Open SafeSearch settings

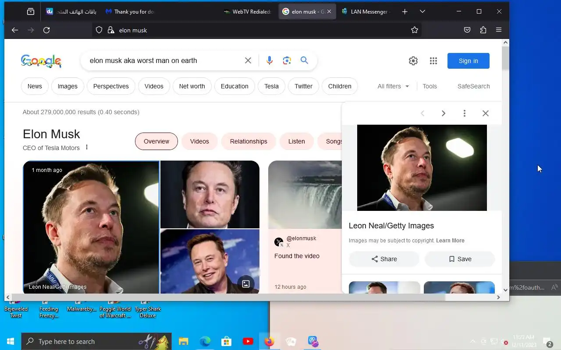coord(473,86)
